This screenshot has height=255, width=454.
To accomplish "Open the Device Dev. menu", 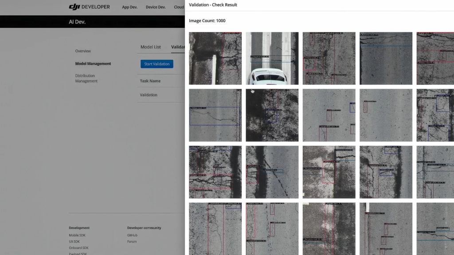I will 155,7.
